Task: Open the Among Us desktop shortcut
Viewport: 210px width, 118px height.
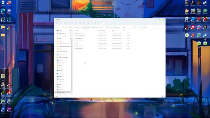Action: pyautogui.click(x=205, y=20)
